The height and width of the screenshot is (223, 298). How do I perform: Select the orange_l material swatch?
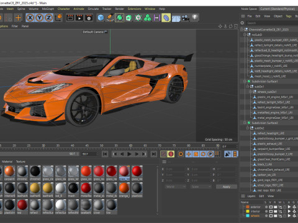tap(124, 190)
